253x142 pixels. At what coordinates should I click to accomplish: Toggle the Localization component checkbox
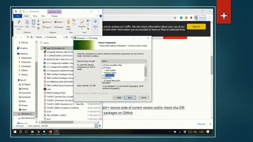104,75
